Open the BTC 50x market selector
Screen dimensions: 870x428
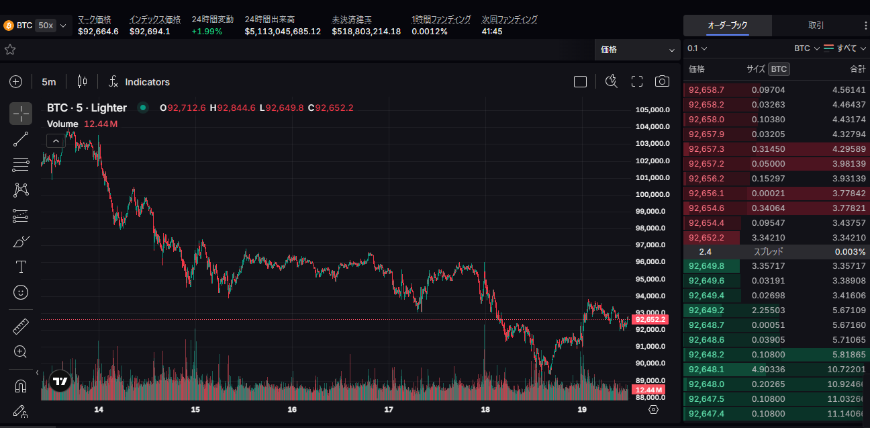(36, 26)
